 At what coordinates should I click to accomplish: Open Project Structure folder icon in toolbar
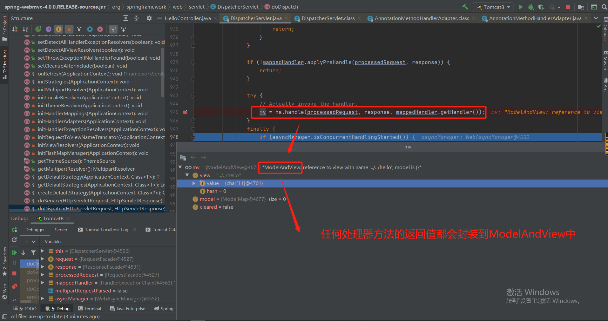[581, 7]
